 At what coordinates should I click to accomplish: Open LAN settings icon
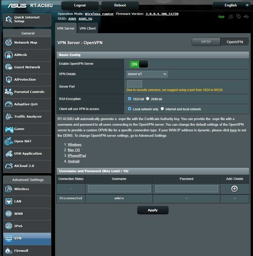9,201
